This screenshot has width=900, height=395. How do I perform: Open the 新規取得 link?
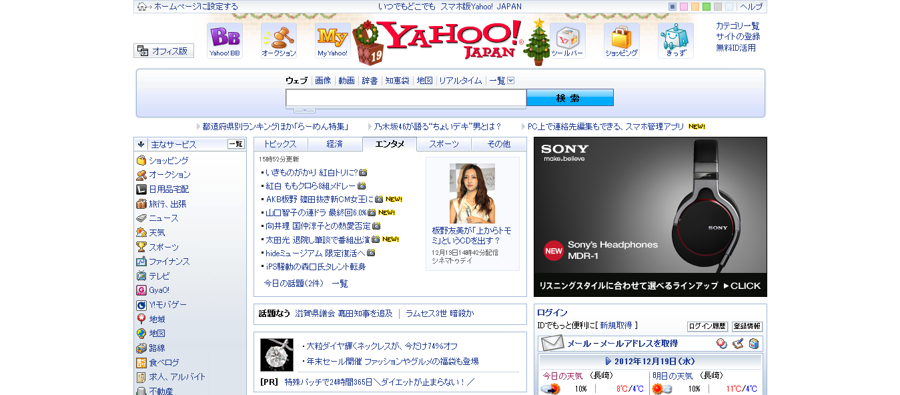click(616, 326)
